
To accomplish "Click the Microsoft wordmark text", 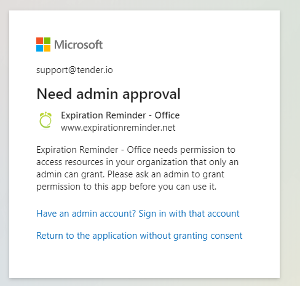I will click(x=78, y=45).
